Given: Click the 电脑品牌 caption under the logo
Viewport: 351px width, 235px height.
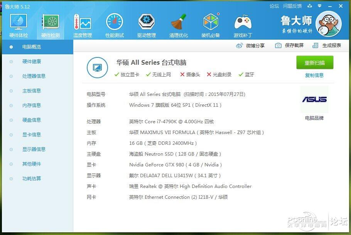Looking at the screenshot, I should tap(314, 118).
